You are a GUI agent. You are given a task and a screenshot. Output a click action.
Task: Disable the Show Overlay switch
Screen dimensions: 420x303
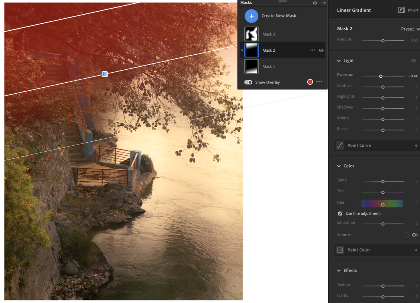(x=248, y=82)
